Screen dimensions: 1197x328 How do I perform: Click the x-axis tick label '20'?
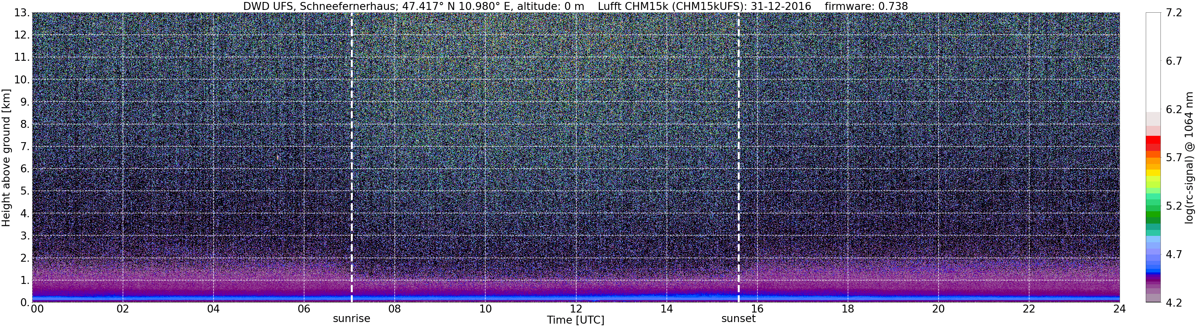[x=938, y=309]
